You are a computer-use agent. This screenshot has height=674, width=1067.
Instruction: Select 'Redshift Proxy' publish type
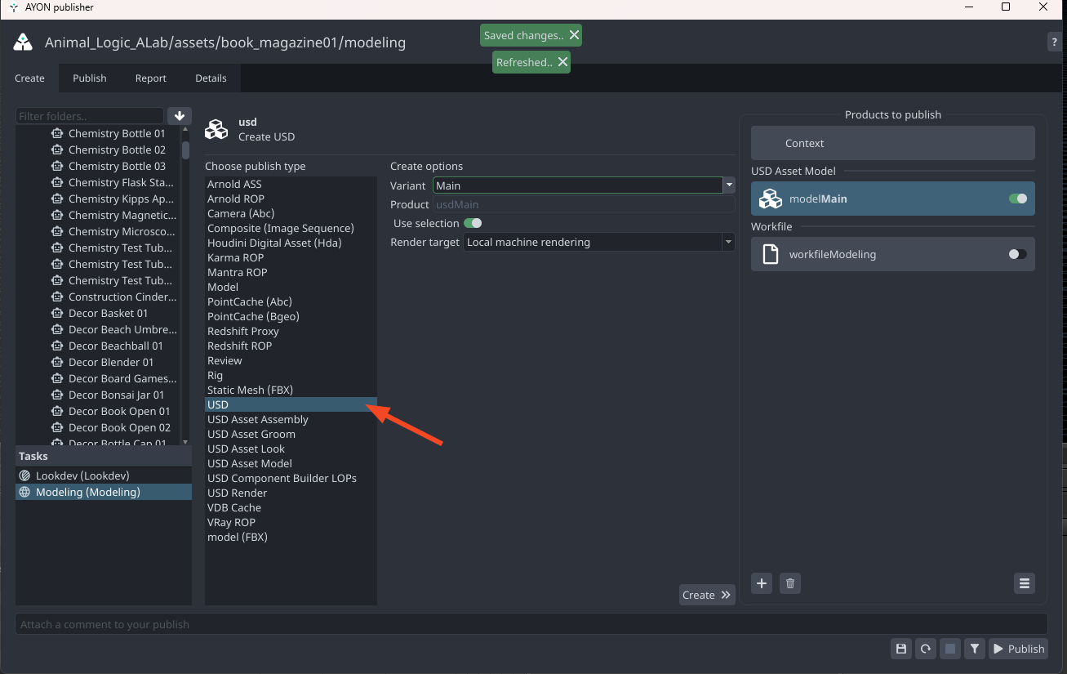pyautogui.click(x=291, y=331)
